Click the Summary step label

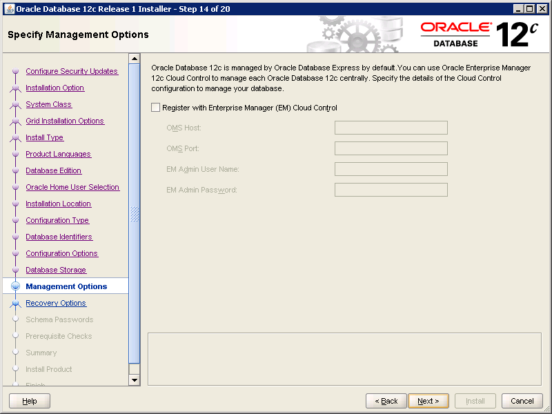coord(41,353)
